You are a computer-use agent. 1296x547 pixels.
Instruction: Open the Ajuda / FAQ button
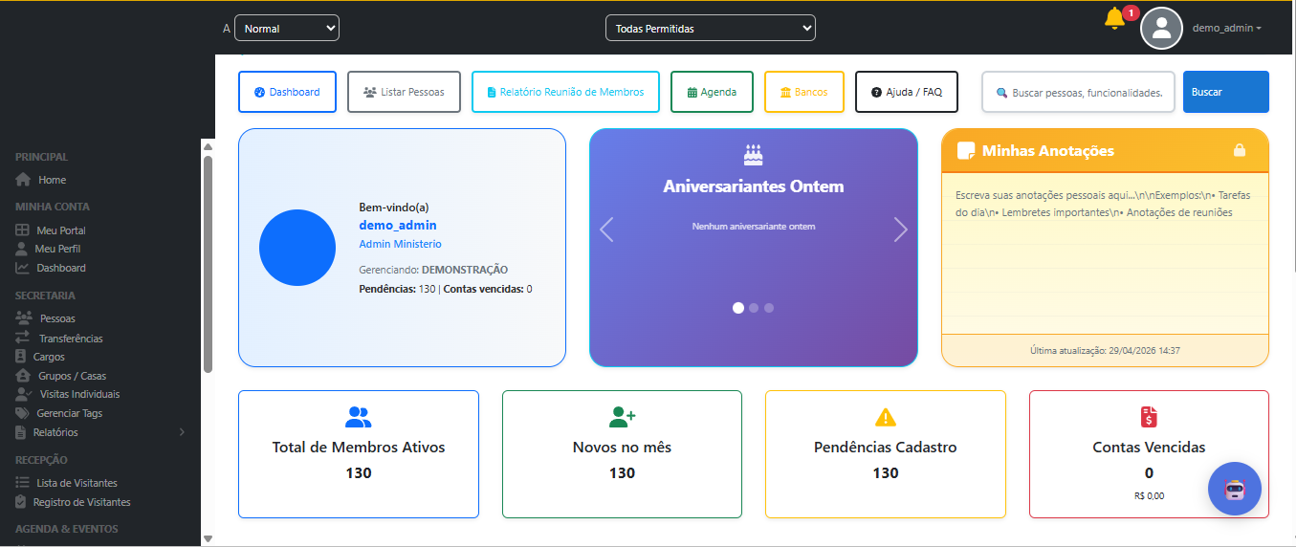click(x=907, y=92)
